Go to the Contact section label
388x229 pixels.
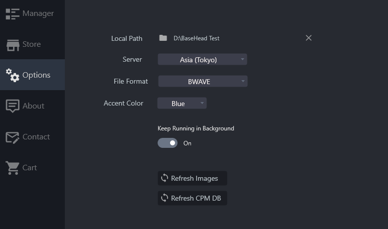(36, 137)
